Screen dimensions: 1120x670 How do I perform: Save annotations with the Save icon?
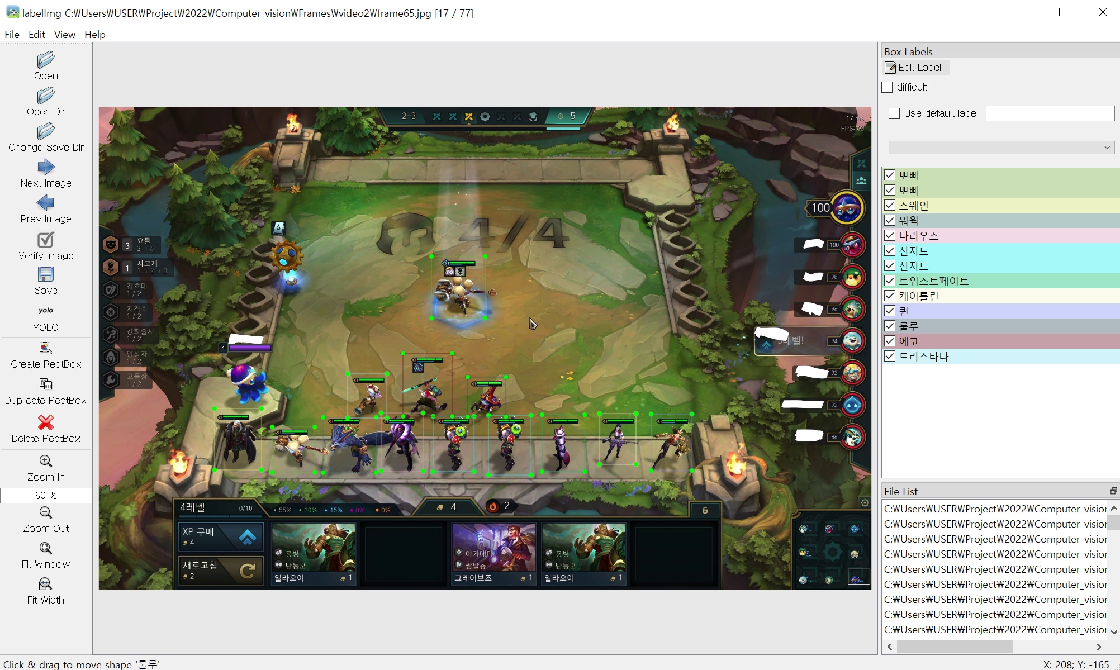(x=46, y=274)
